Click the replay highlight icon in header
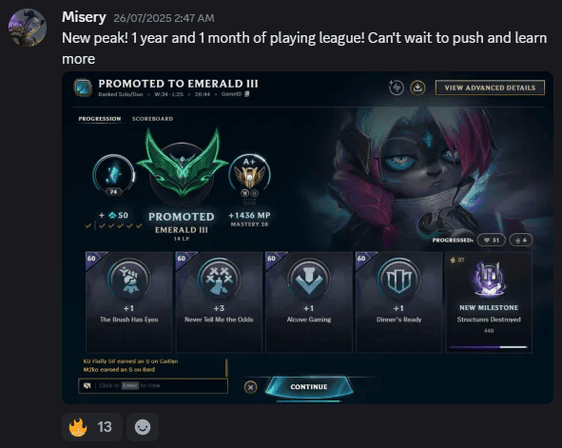This screenshot has height=448, width=562. pyautogui.click(x=397, y=88)
